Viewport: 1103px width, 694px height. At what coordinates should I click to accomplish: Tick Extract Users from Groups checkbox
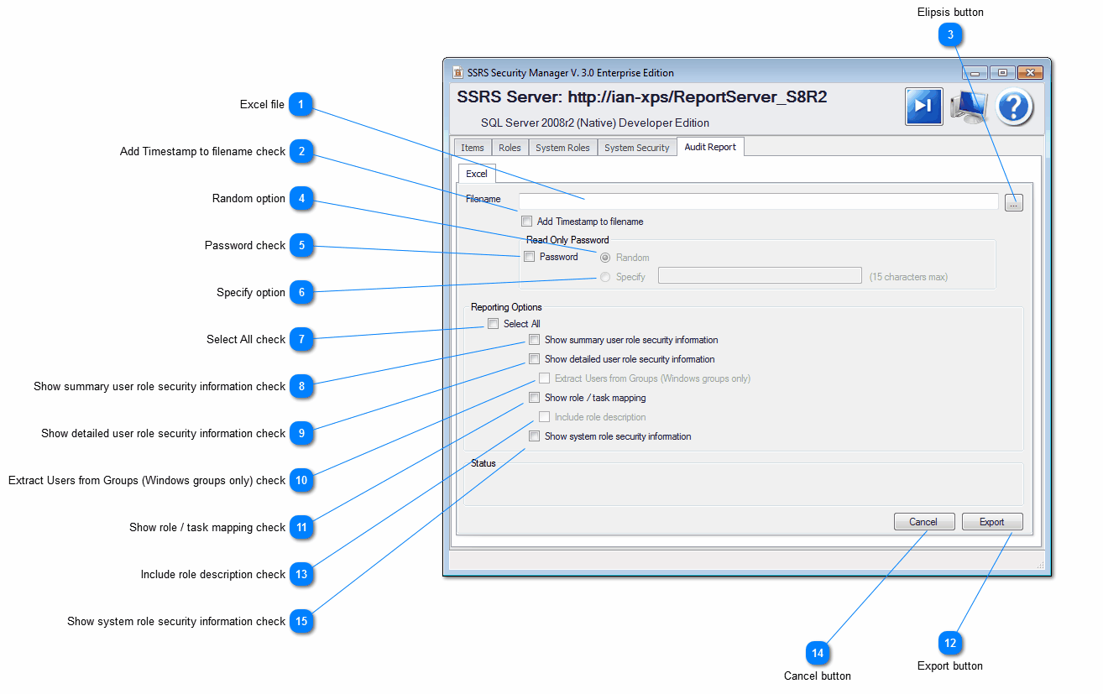544,378
